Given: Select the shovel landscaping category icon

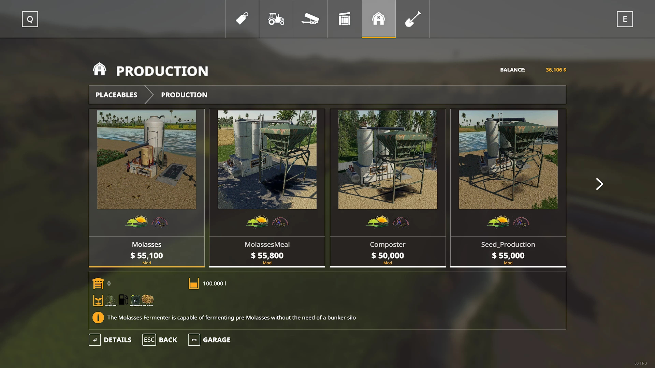Looking at the screenshot, I should (412, 19).
